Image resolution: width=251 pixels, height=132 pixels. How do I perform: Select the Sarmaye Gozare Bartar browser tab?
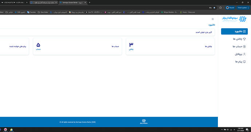[72, 3]
